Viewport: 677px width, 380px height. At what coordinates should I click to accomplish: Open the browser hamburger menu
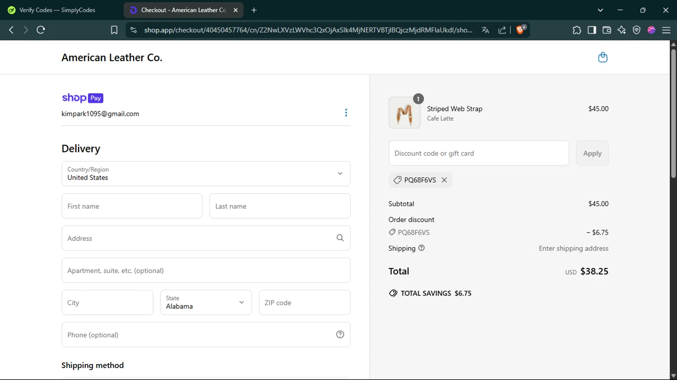[666, 30]
